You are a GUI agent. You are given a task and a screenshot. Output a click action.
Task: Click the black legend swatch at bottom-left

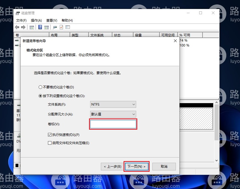17,165
